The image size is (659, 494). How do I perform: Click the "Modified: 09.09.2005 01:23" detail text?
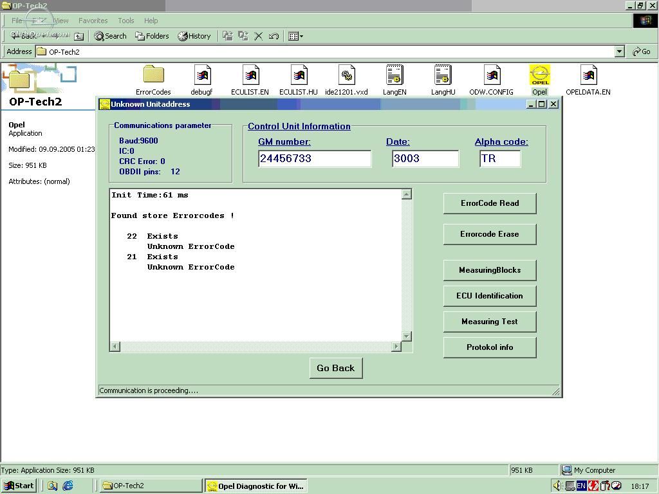coord(51,149)
